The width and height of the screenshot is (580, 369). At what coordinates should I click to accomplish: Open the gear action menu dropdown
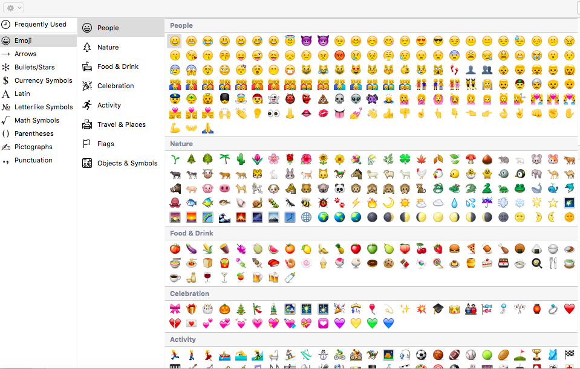pyautogui.click(x=13, y=8)
